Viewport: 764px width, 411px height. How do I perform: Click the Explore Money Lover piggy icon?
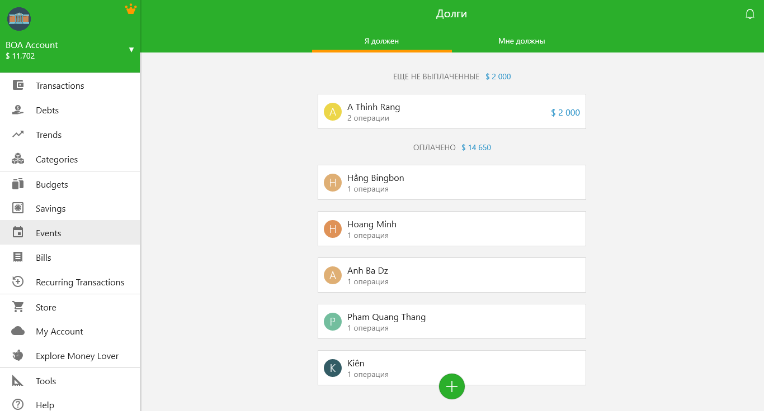[x=18, y=356]
